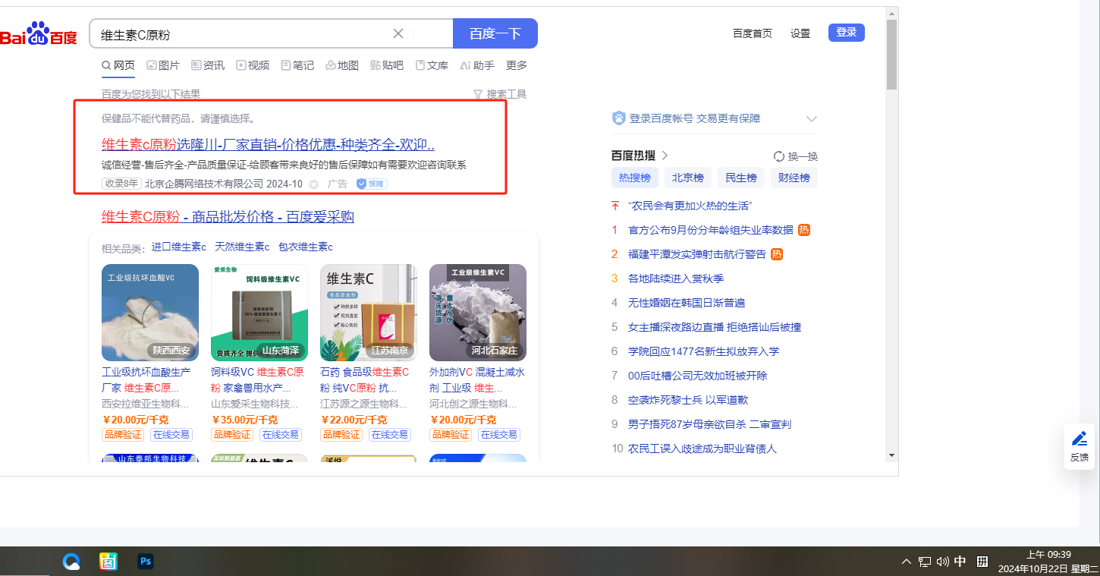This screenshot has width=1100, height=576.
Task: Switch to the 资讯 tab
Action: 208,65
